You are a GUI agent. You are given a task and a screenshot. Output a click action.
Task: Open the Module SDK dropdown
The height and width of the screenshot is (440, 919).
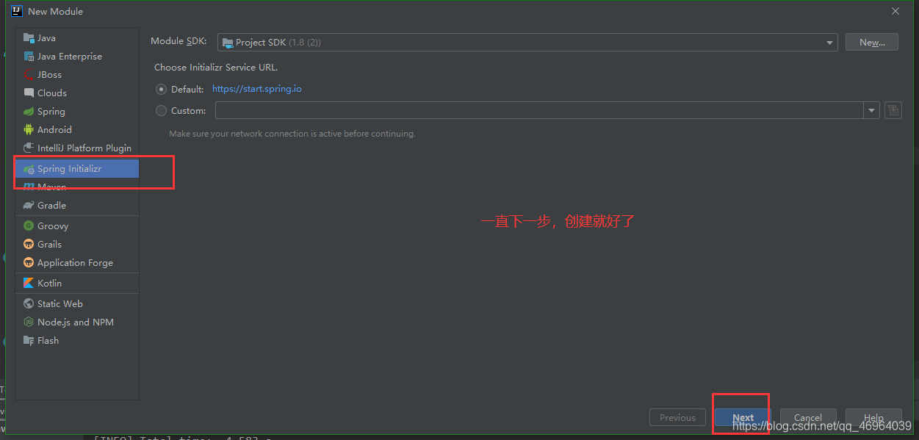coord(527,43)
